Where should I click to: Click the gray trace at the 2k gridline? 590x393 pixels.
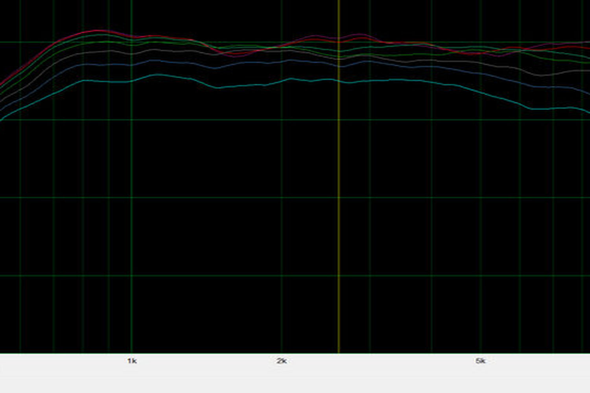[282, 51]
